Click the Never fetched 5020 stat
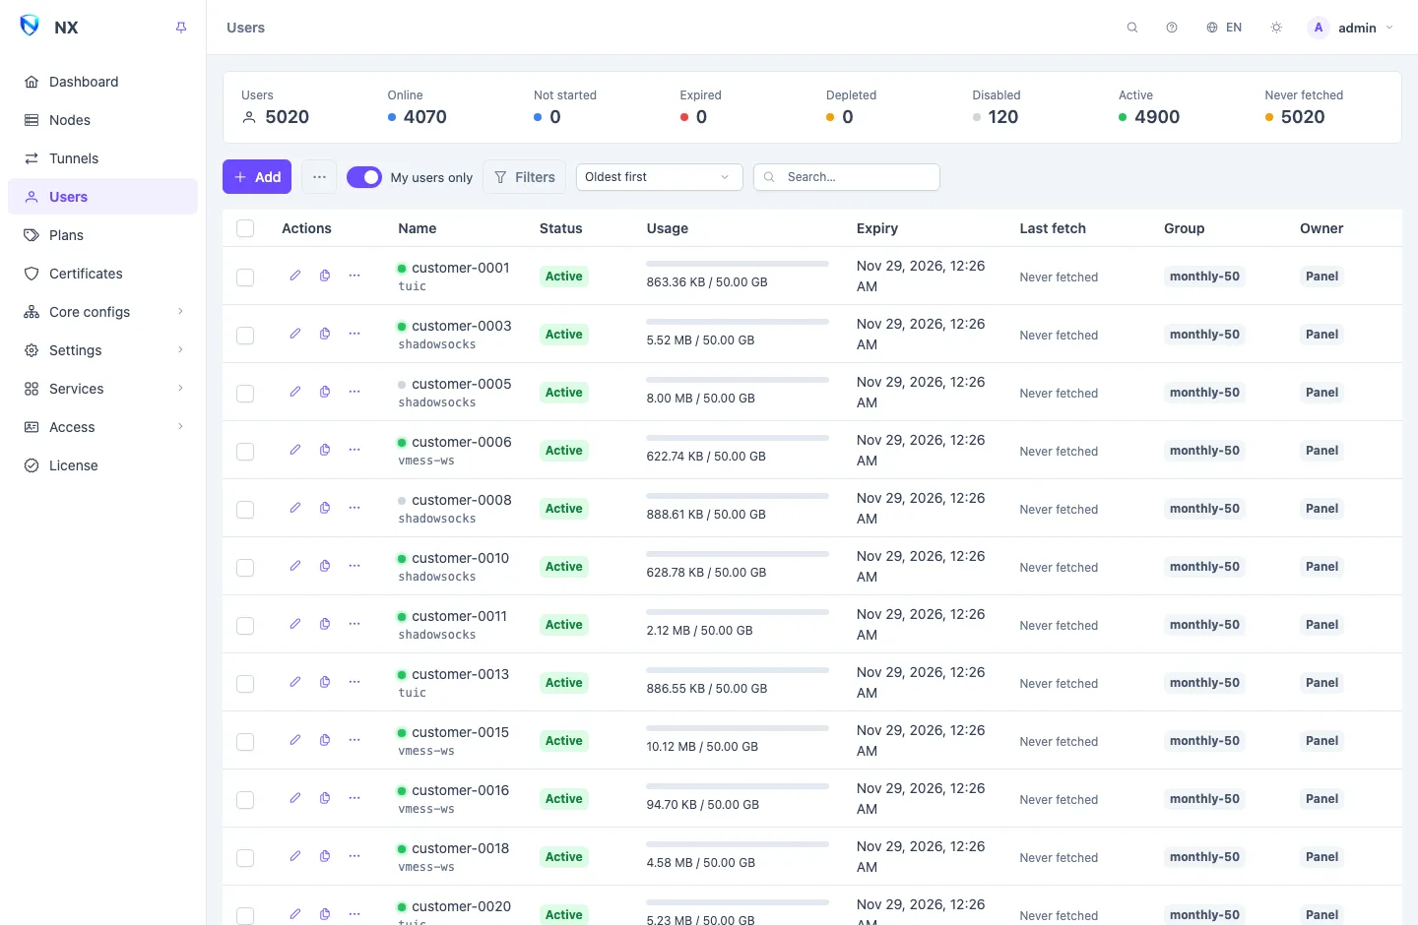Screen dimensions: 1418x925 [x=1304, y=107]
